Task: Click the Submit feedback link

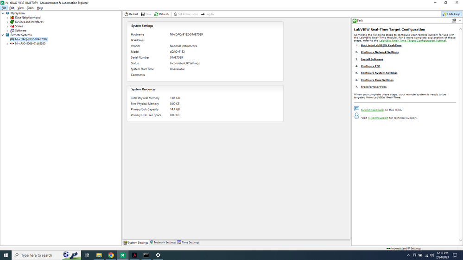Action: (372, 110)
